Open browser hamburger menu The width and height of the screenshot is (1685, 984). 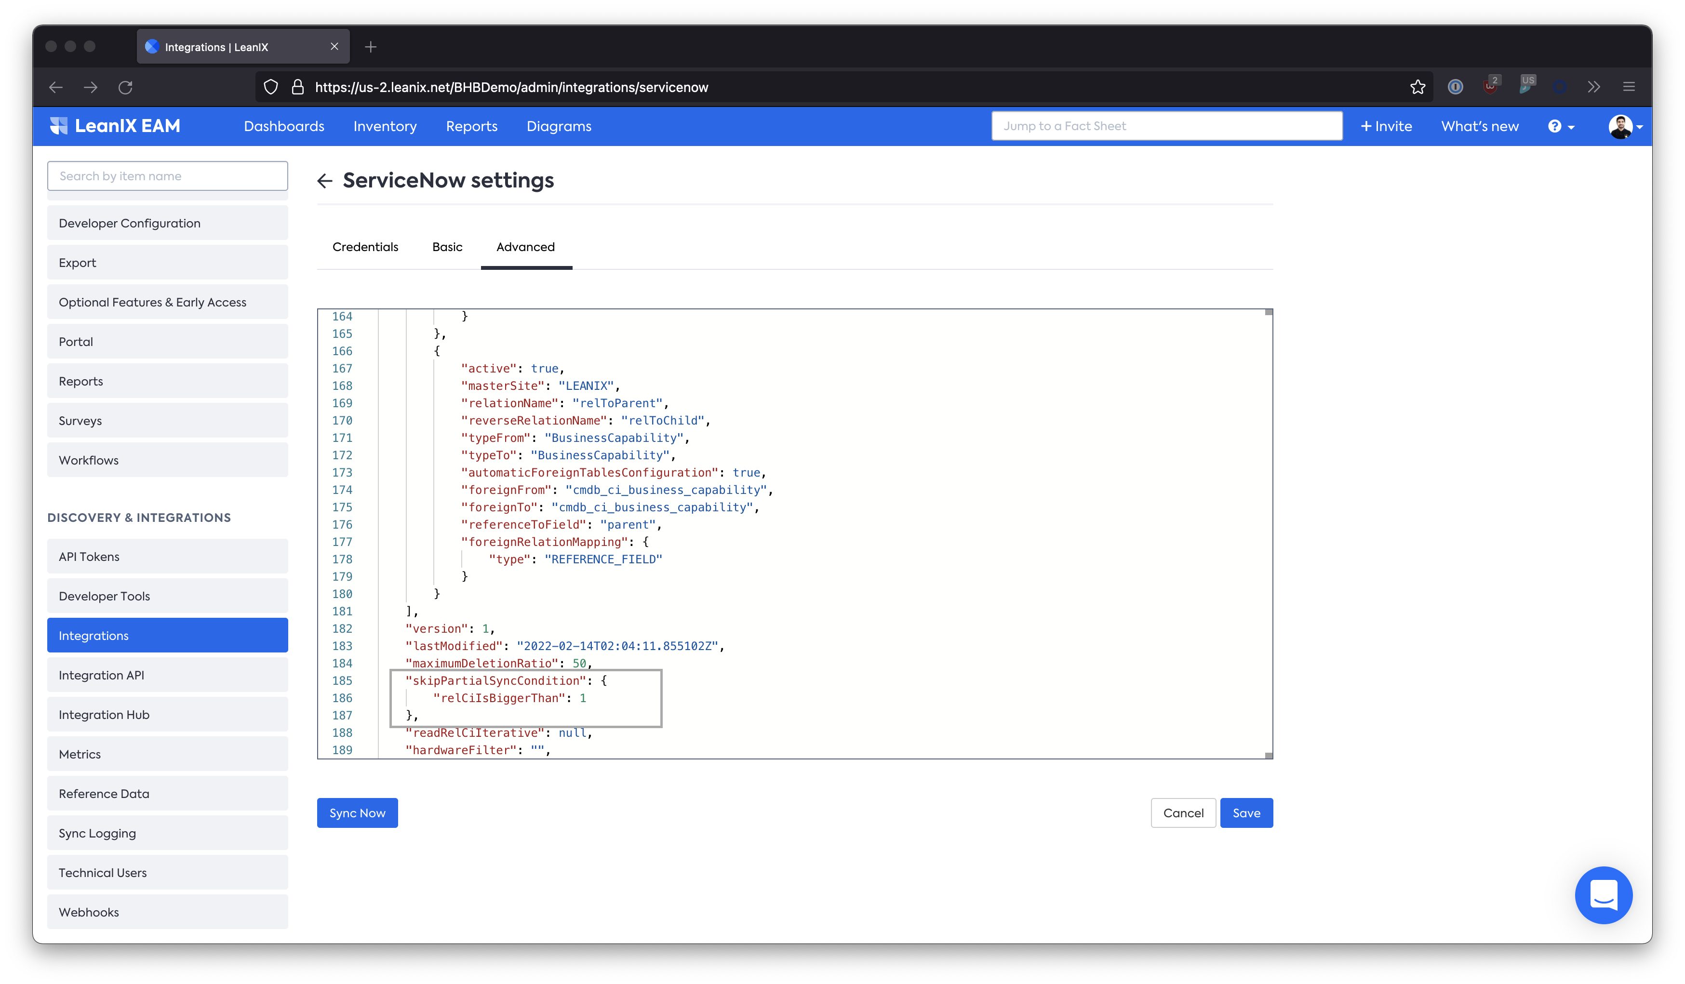point(1629,87)
